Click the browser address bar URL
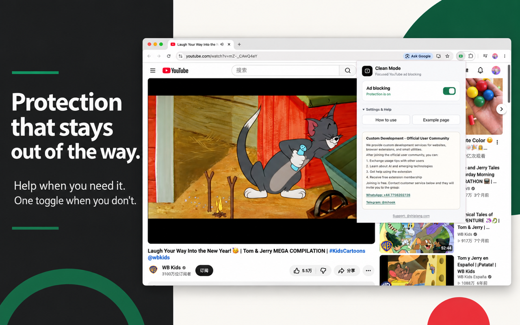The height and width of the screenshot is (325, 520). (222, 56)
